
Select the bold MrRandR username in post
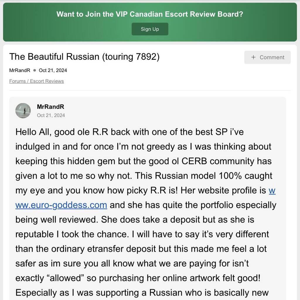pos(50,107)
